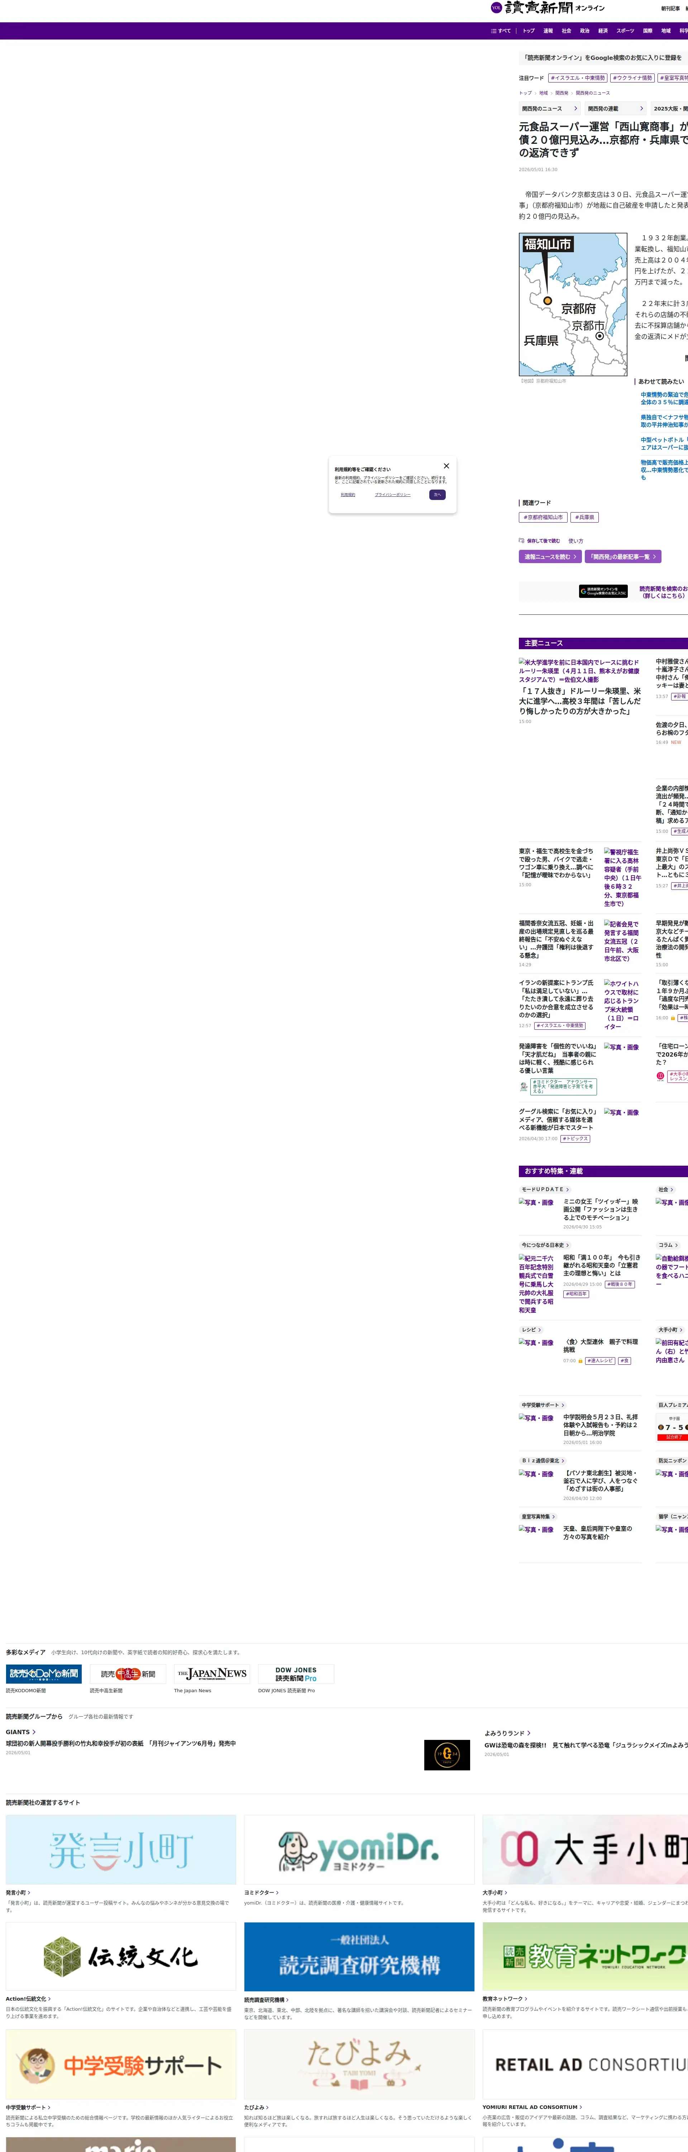Image resolution: width=688 pixels, height=2152 pixels.
Task: Select the 政治 navigation item
Action: pyautogui.click(x=584, y=31)
